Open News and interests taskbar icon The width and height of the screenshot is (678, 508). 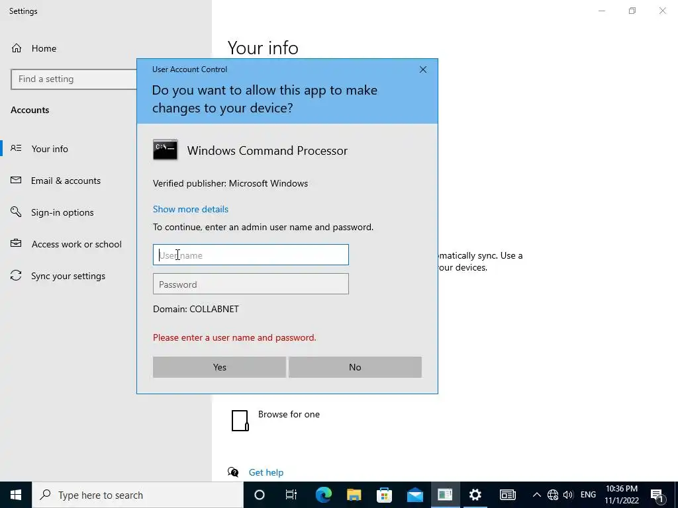508,495
